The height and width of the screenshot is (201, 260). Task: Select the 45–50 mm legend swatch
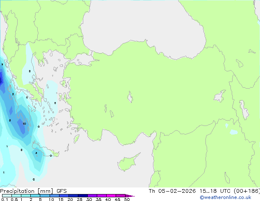tap(121, 196)
